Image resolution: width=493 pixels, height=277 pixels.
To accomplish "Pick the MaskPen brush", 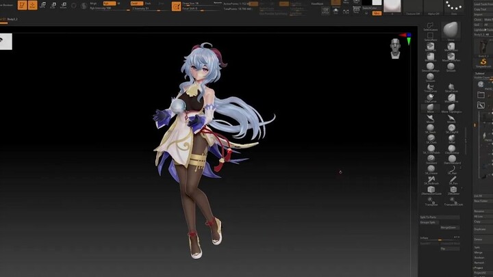I will pos(430,47).
